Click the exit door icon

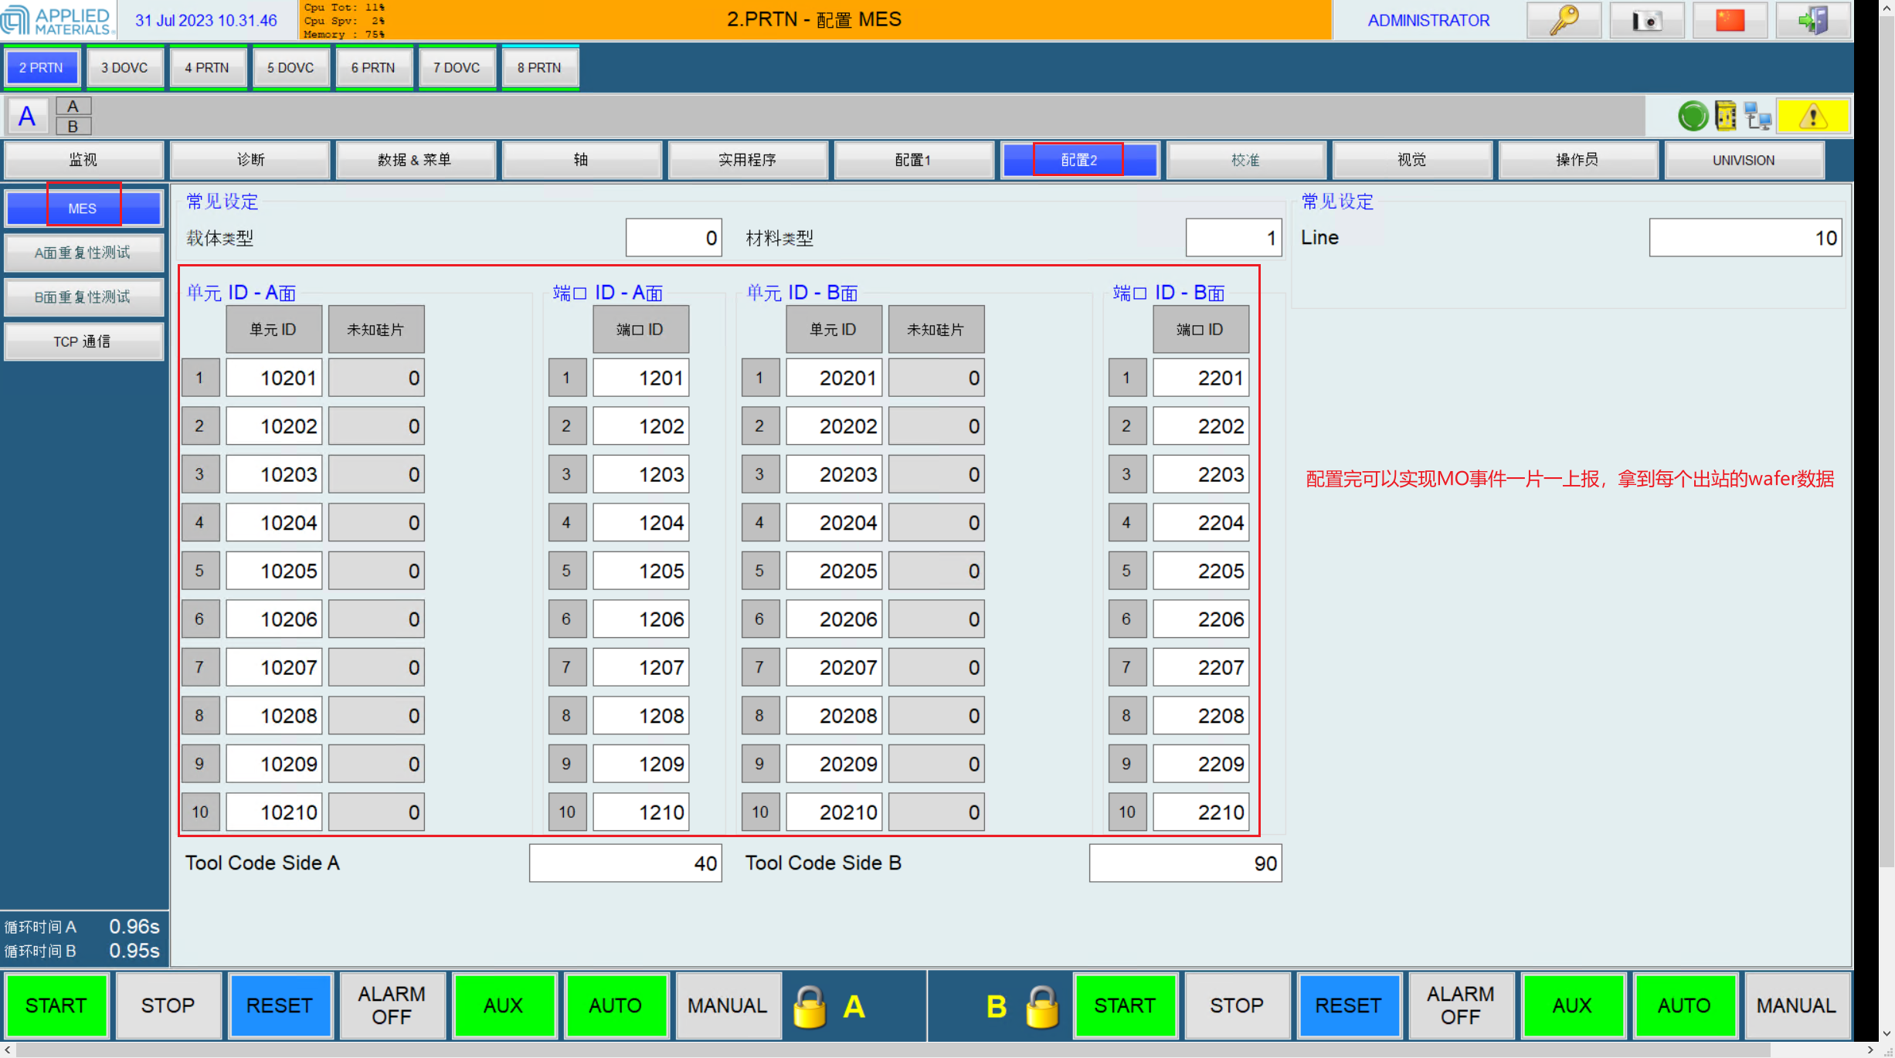1812,21
